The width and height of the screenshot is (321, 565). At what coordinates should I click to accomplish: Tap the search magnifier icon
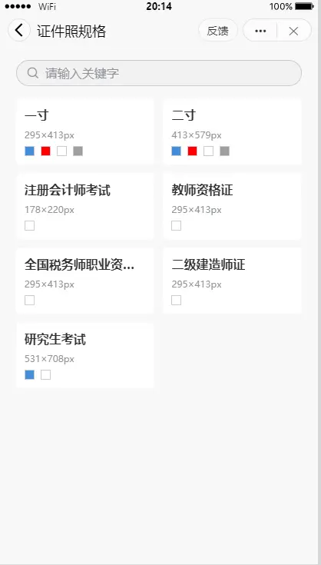click(x=33, y=73)
